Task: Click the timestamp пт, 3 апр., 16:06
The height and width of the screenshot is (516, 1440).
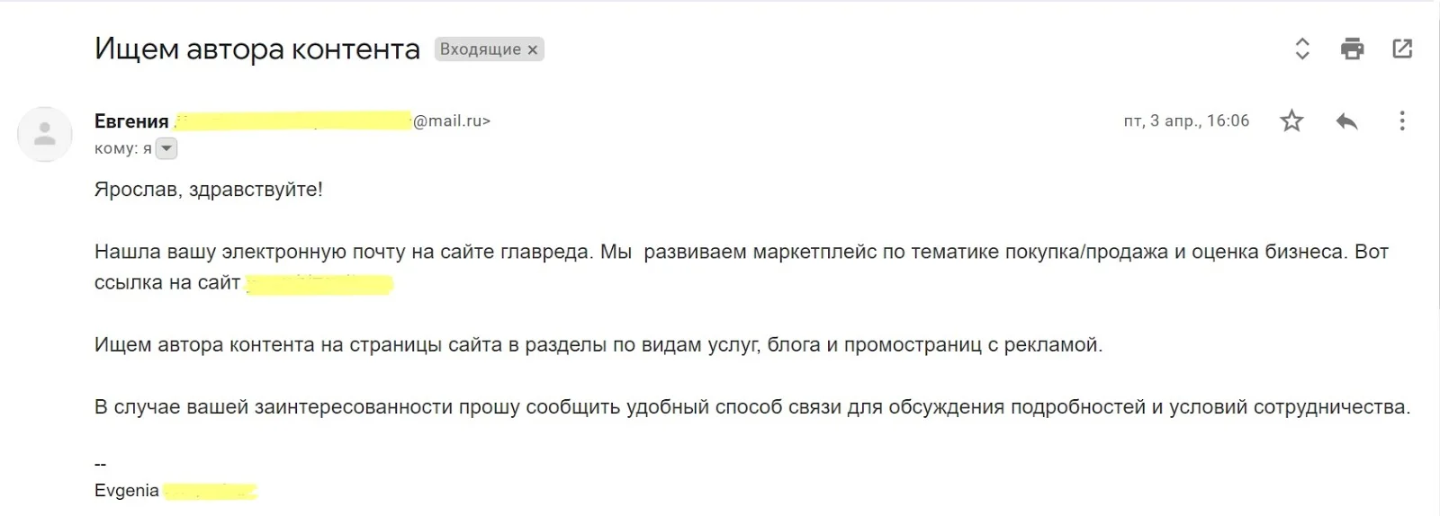Action: pos(1186,121)
